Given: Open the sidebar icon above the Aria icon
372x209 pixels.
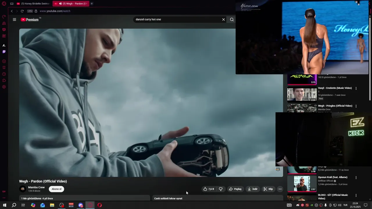Looking at the screenshot, I should (x=4, y=36).
